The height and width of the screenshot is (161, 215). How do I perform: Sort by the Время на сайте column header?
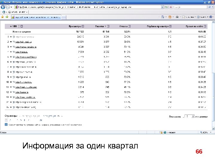(194, 26)
